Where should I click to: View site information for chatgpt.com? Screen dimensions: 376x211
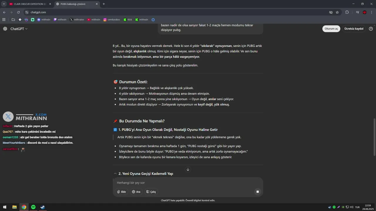(x=27, y=12)
